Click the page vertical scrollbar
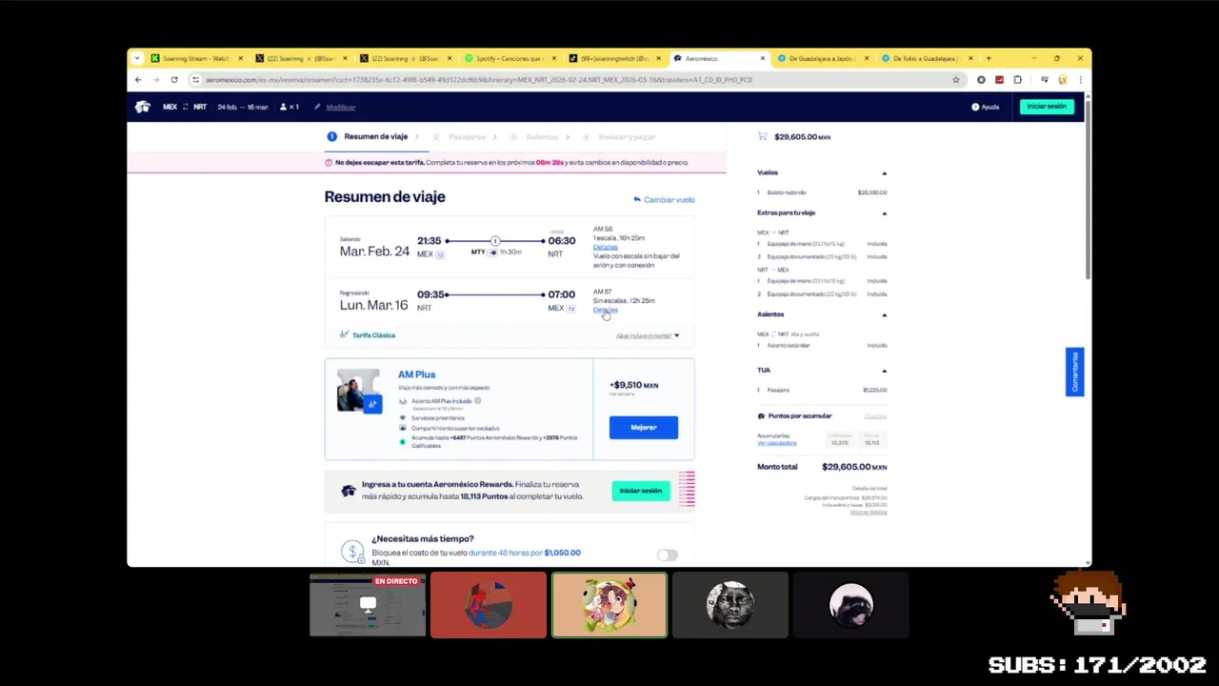 pyautogui.click(x=1088, y=189)
